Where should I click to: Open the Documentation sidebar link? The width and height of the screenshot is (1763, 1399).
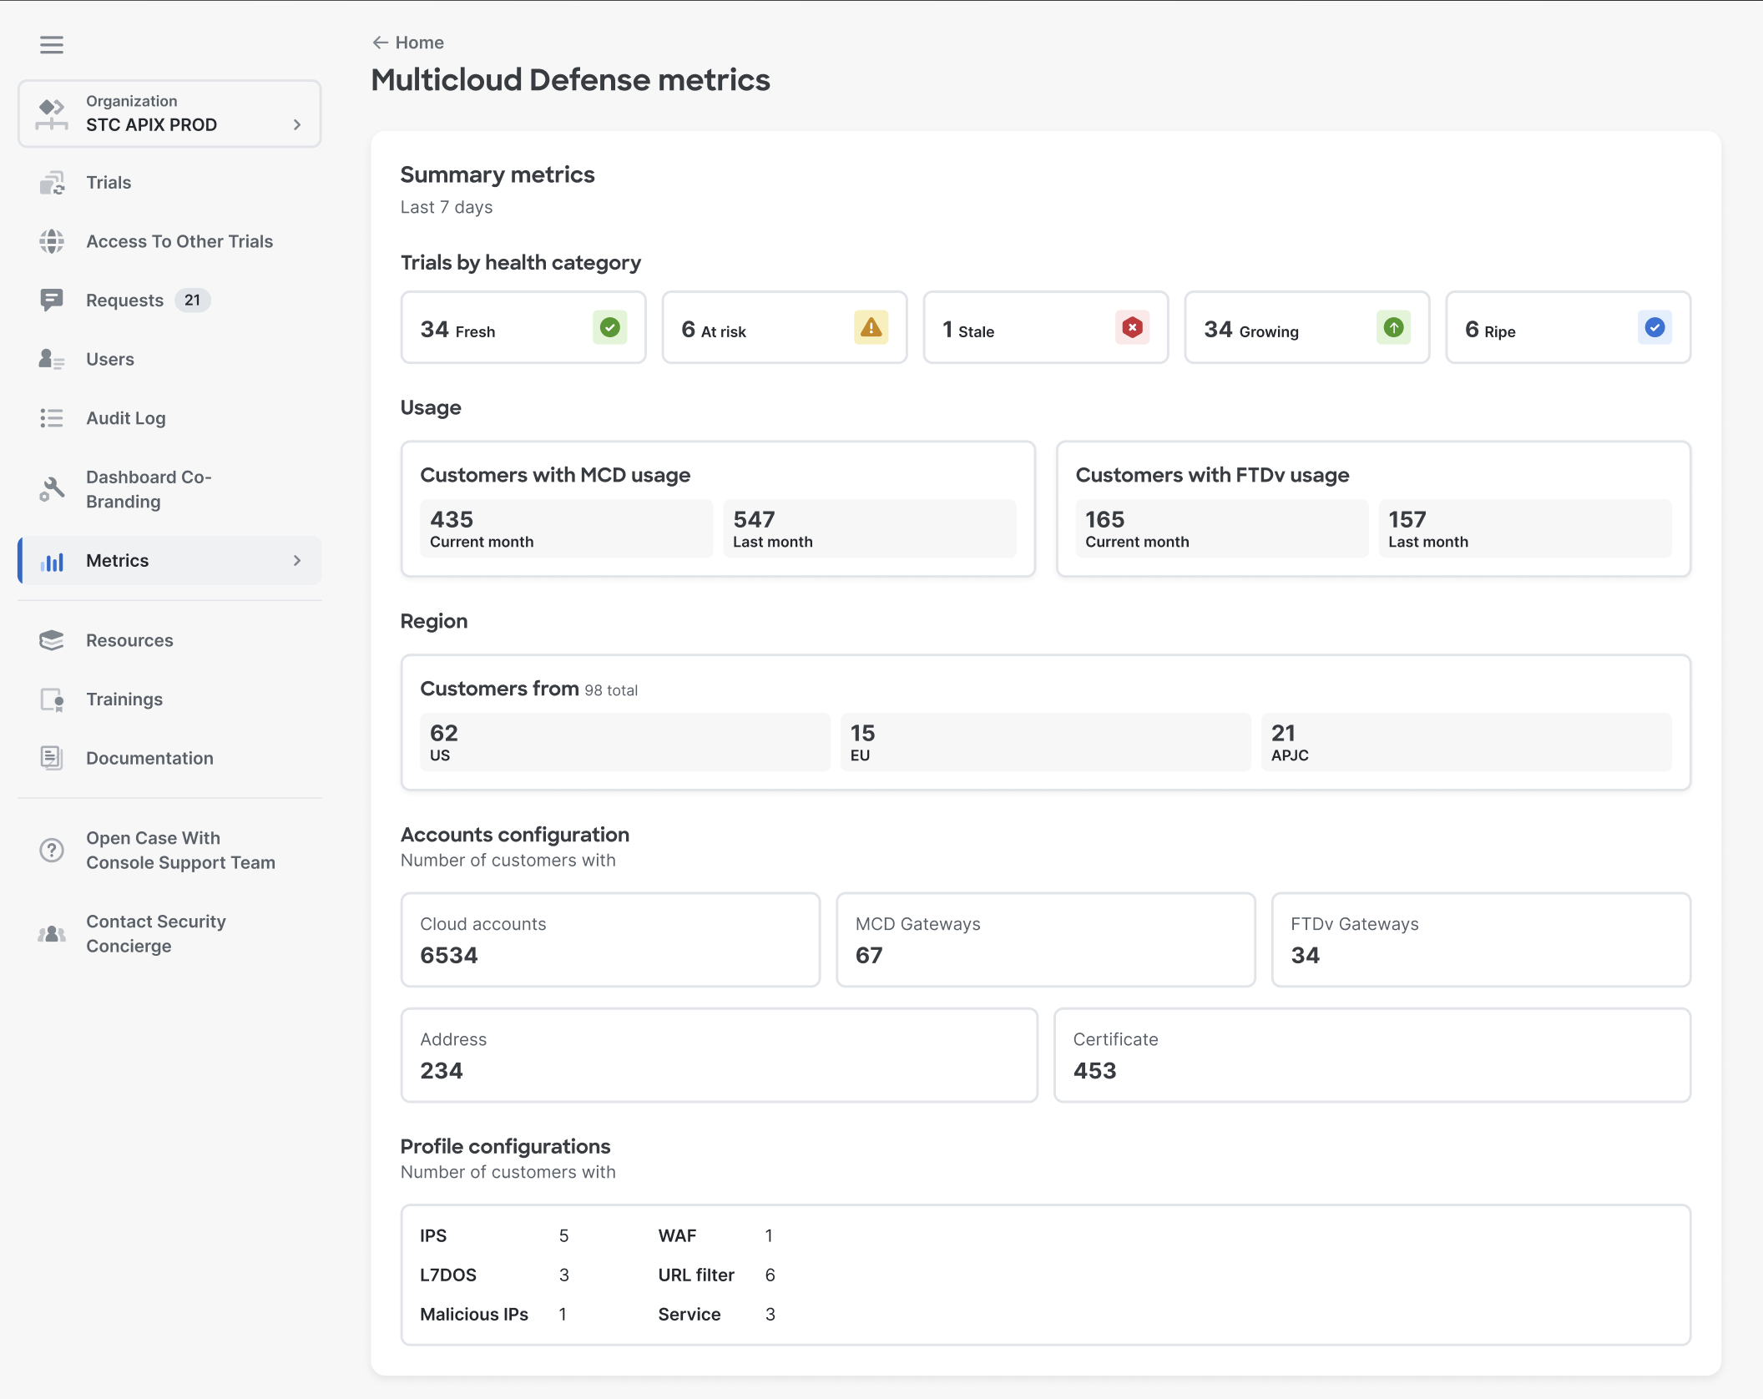[x=149, y=758]
